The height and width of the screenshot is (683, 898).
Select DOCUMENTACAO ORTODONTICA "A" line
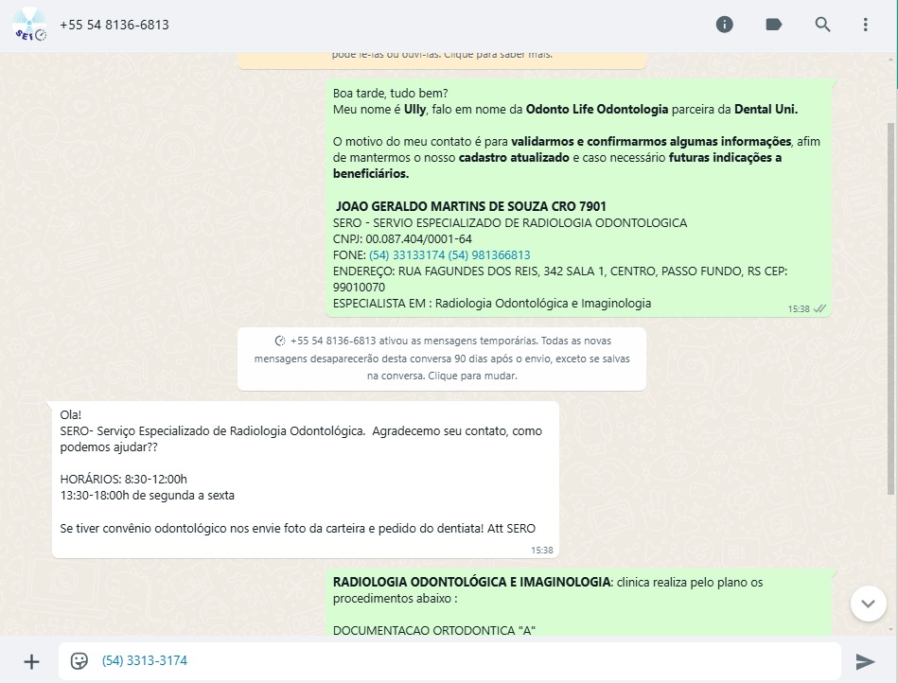pos(434,630)
